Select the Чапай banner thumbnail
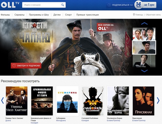 point(144,47)
